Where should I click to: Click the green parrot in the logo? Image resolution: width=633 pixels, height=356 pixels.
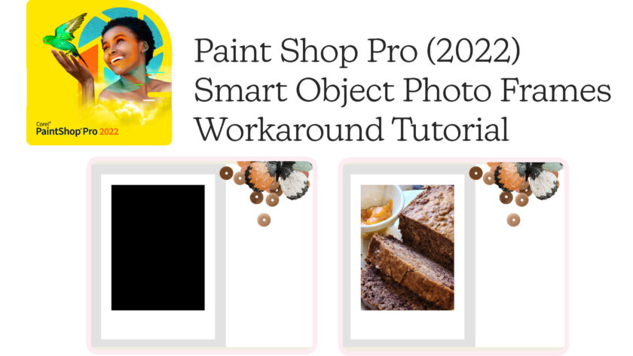click(x=65, y=38)
